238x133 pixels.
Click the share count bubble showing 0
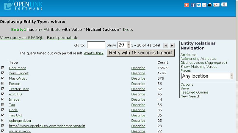coord(224,4)
